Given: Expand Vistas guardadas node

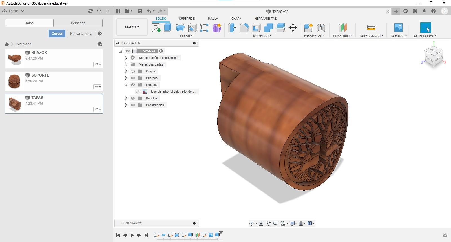Looking at the screenshot, I should (126, 64).
